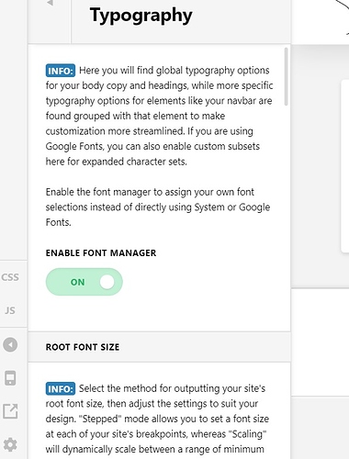
Task: Open settings gear icon
Action: [10, 444]
